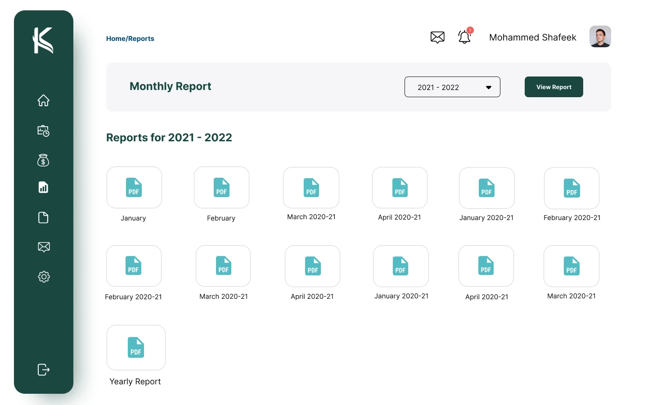Screen dimensions: 648x405
Task: Open the Home icon in sidebar
Action: [43, 100]
